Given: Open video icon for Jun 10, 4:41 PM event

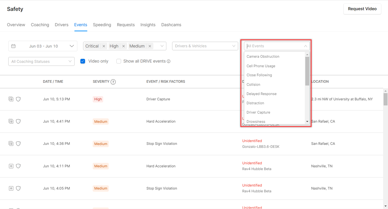Looking at the screenshot, I should click(11, 121).
